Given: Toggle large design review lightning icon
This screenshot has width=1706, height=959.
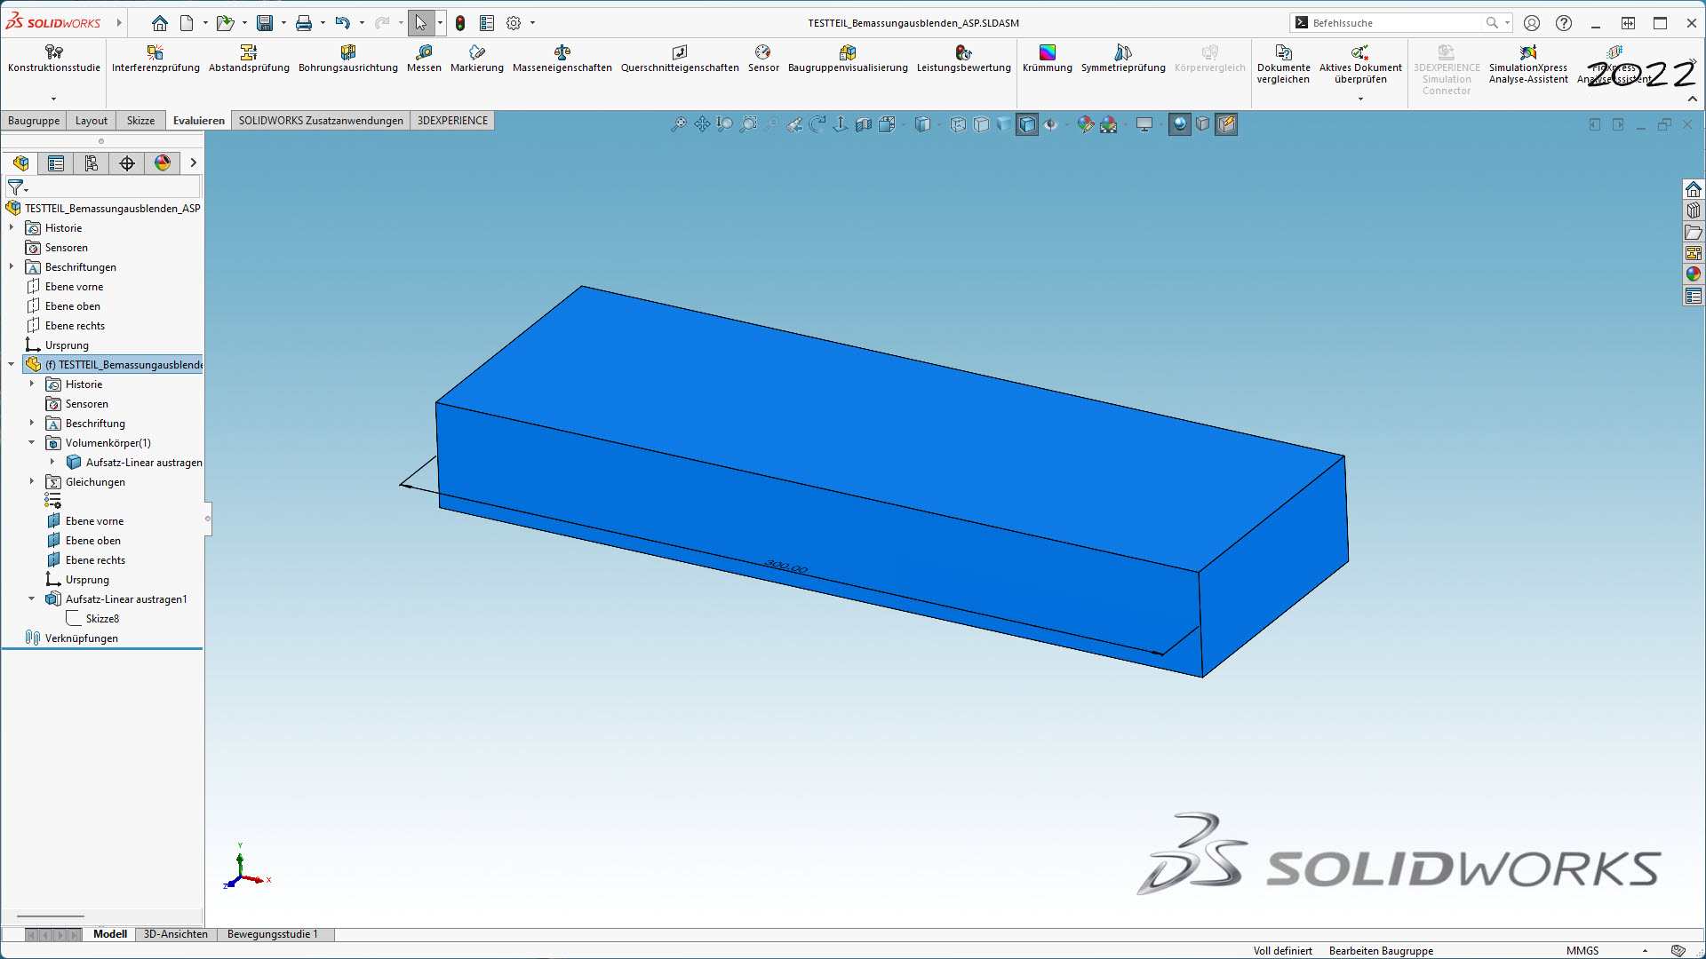Looking at the screenshot, I should coord(1226,124).
